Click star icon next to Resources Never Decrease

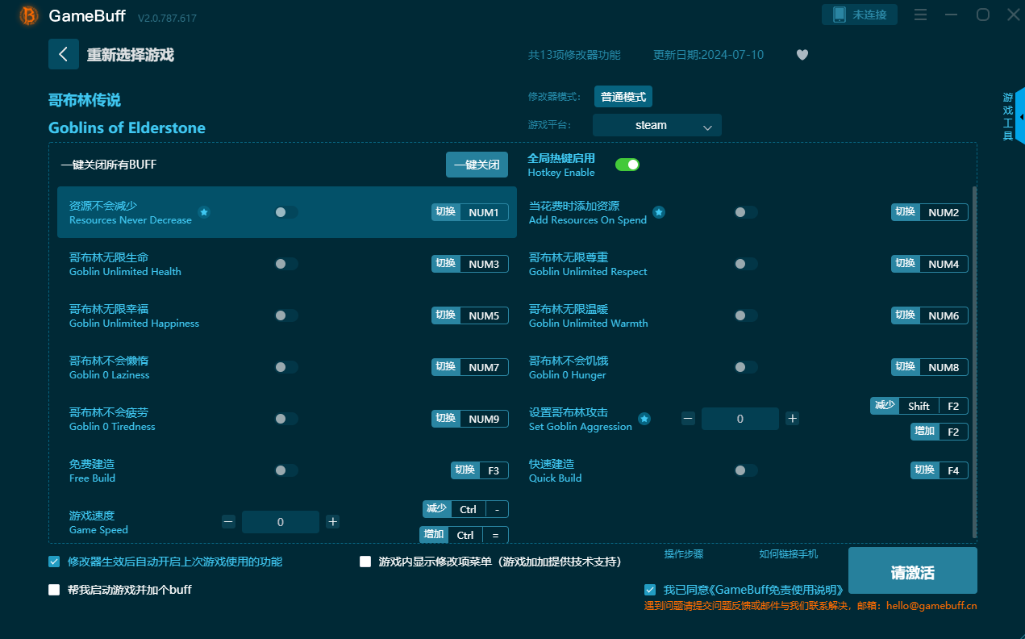point(204,212)
